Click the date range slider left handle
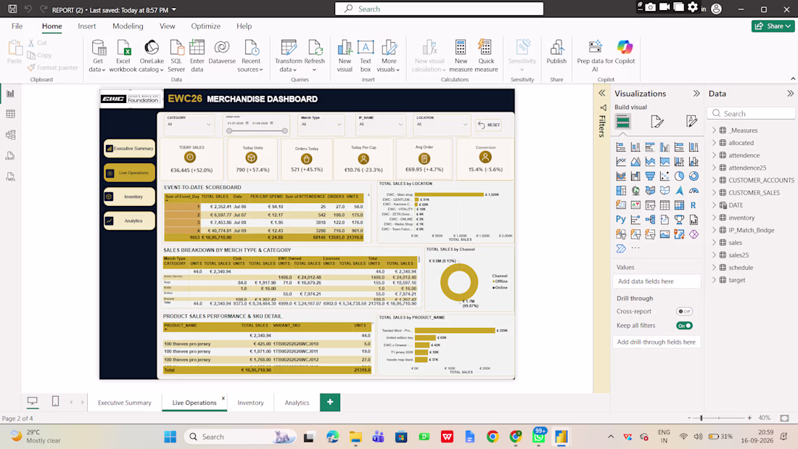The image size is (798, 449). tap(229, 131)
